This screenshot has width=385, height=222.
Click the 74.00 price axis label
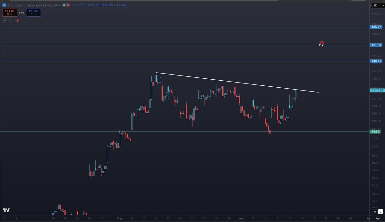tap(376, 194)
